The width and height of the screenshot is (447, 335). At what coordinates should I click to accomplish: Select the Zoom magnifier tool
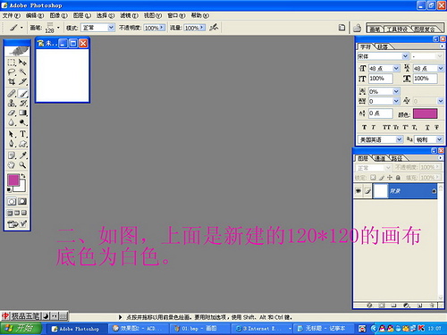coord(22,165)
